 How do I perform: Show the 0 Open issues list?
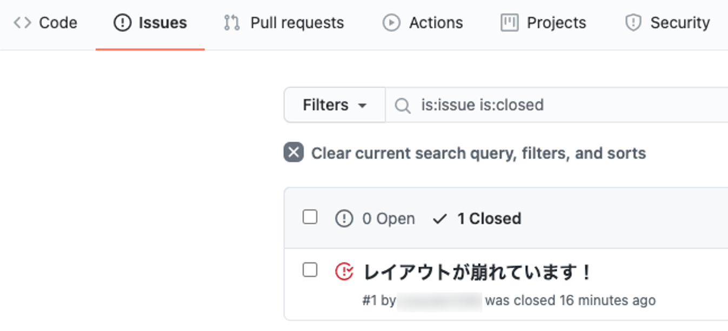(388, 219)
